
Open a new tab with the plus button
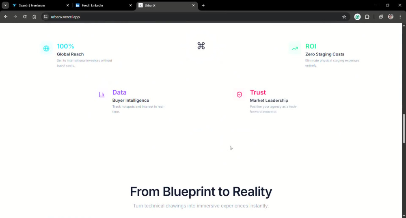tap(203, 5)
